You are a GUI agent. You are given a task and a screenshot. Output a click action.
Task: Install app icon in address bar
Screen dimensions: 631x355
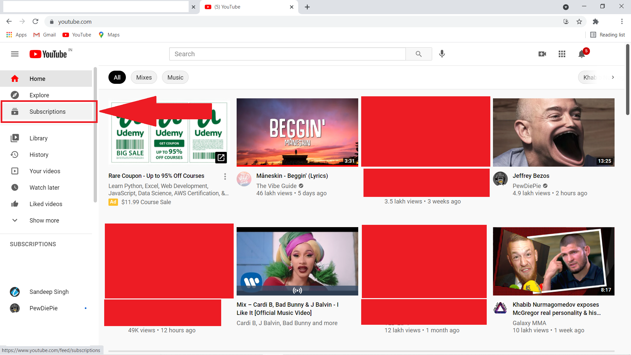click(x=566, y=21)
